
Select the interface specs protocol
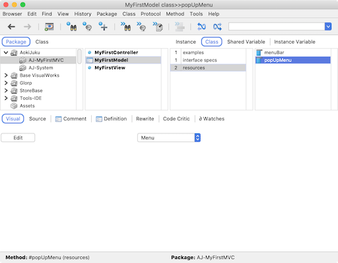pyautogui.click(x=208, y=60)
